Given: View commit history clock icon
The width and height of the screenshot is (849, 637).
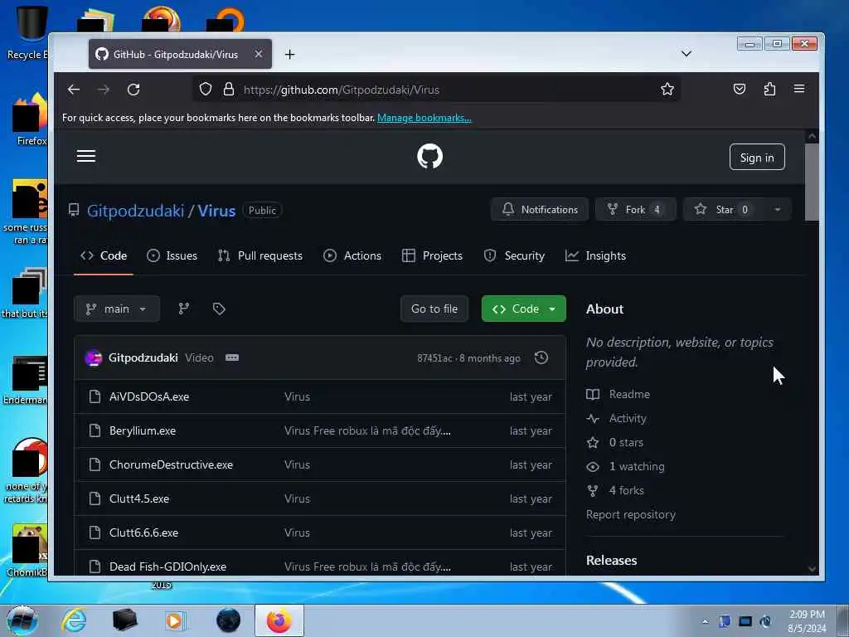Looking at the screenshot, I should click(541, 357).
